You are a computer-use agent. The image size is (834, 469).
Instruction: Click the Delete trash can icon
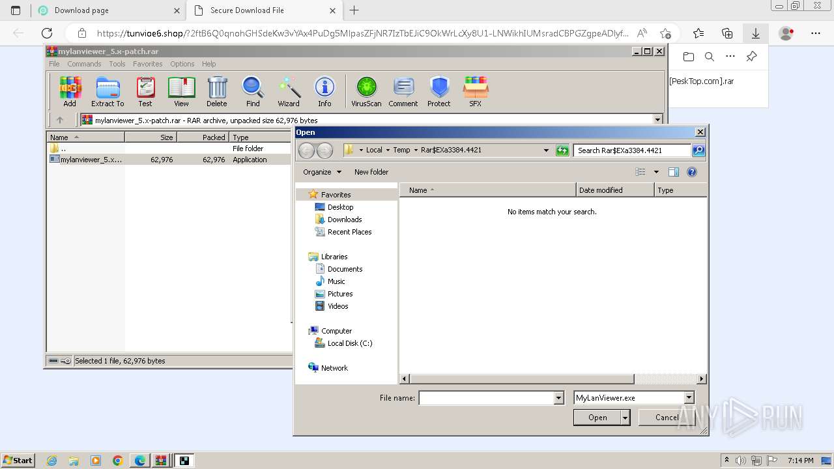point(217,91)
